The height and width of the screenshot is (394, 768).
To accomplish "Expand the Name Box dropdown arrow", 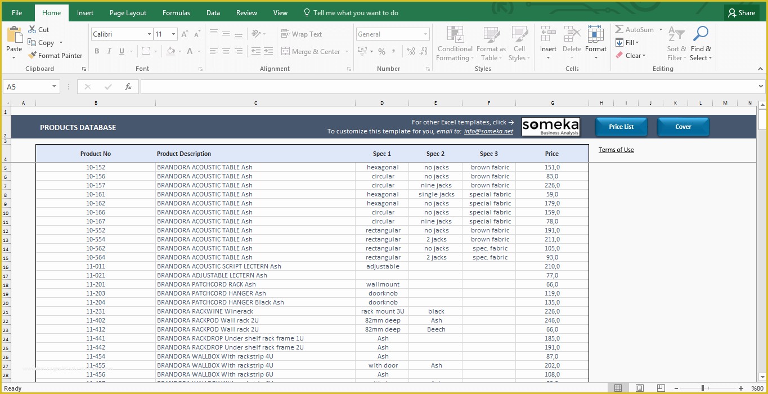I will (x=55, y=87).
